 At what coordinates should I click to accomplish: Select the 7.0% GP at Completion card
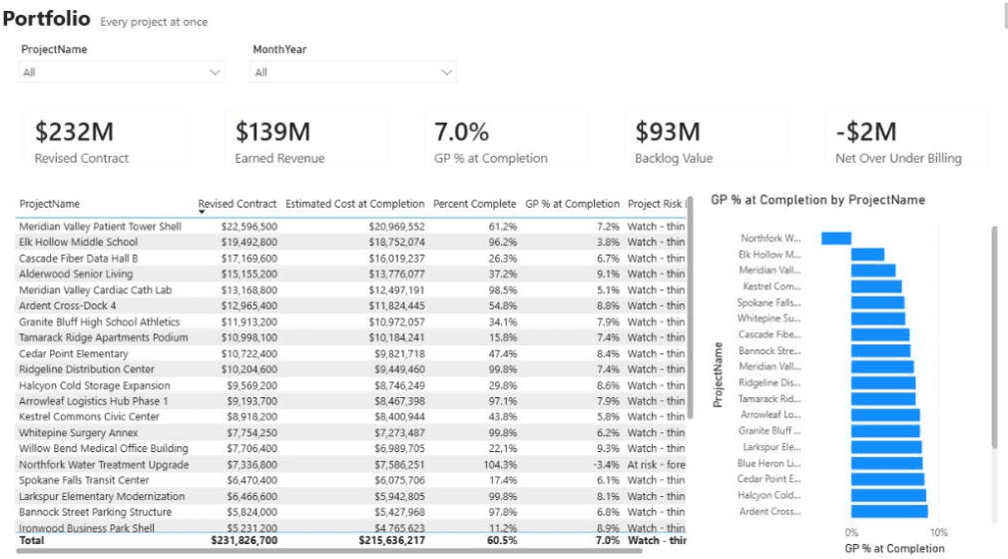pos(506,139)
